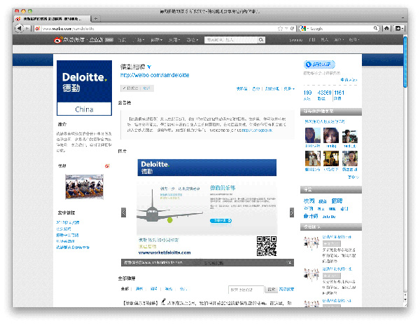Image resolution: width=420 pixels, height=324 pixels.
Task: Click the QR code in the Deloitte banner
Action: coord(266,246)
